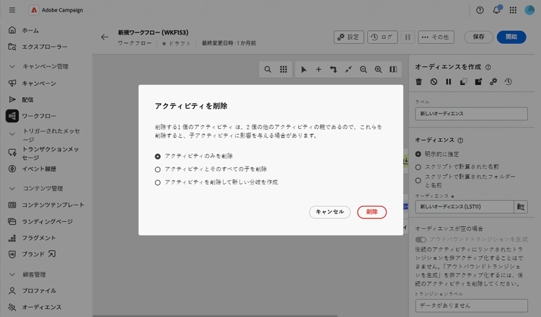The width and height of the screenshot is (541, 317).
Task: Zoom in the workflow canvas
Action: point(378,69)
